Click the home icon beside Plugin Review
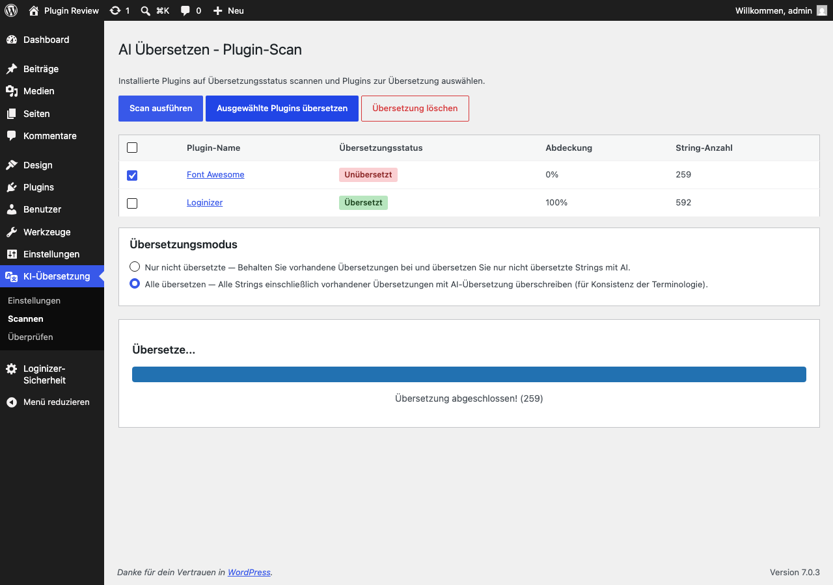Screen dimensions: 833x585 (34, 10)
